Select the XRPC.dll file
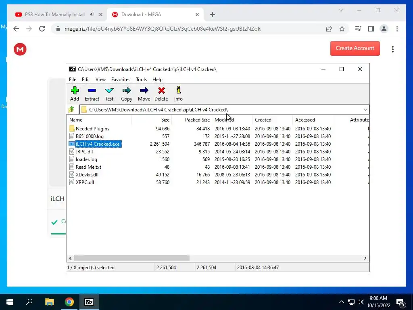Screen dimensions: 413x310 click(x=85, y=182)
